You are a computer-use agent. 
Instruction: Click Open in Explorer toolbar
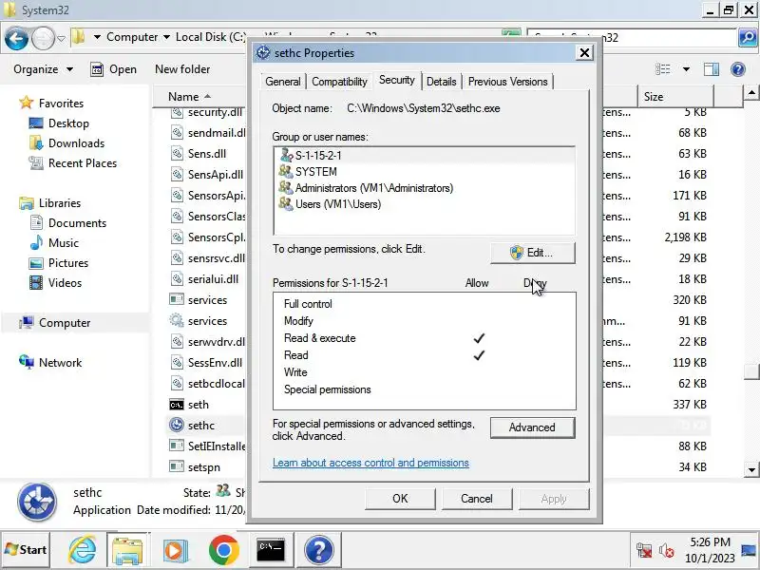114,69
